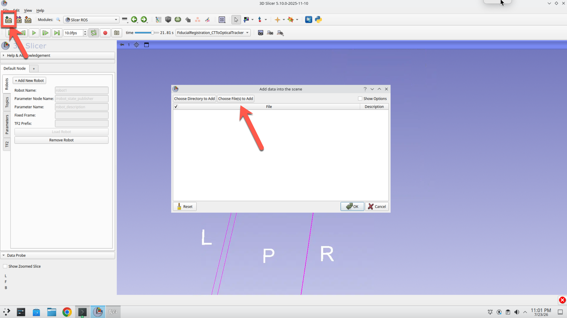Open the Data module list icon
Image resolution: width=567 pixels, height=318 pixels.
(158, 19)
